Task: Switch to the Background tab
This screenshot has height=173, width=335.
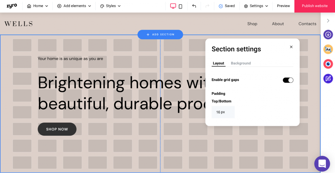Action: point(241,63)
